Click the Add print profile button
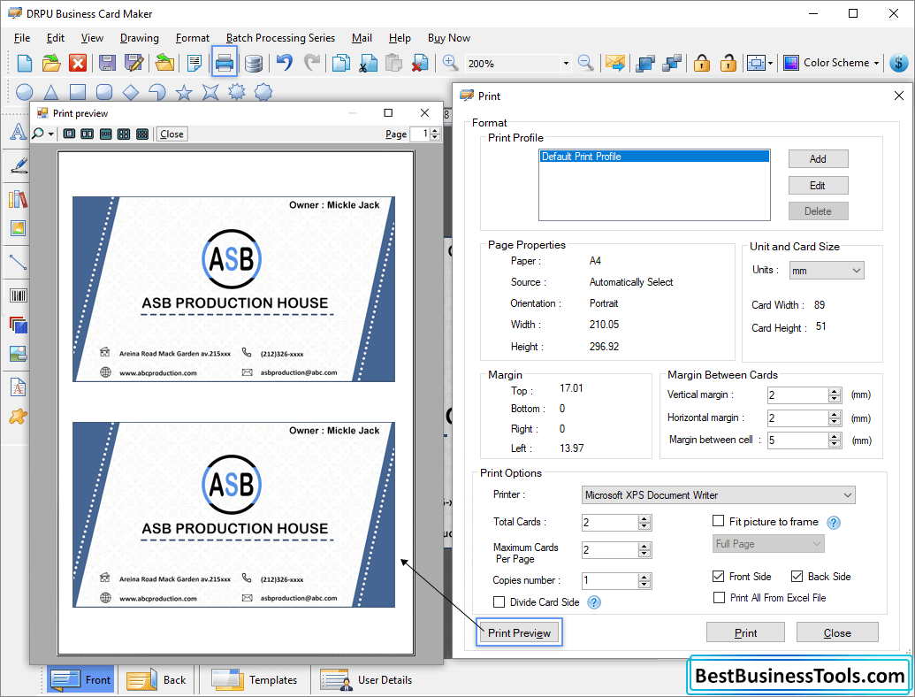The image size is (915, 697). point(818,159)
